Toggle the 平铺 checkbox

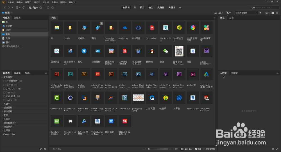[x=196, y=149]
